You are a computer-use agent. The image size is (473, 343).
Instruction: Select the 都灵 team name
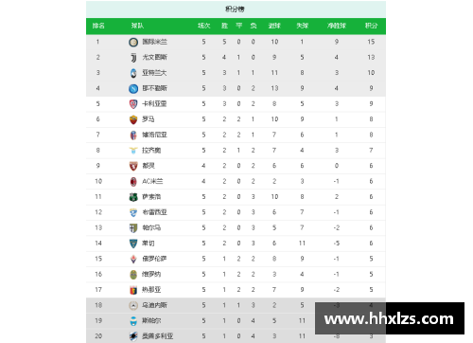click(149, 166)
